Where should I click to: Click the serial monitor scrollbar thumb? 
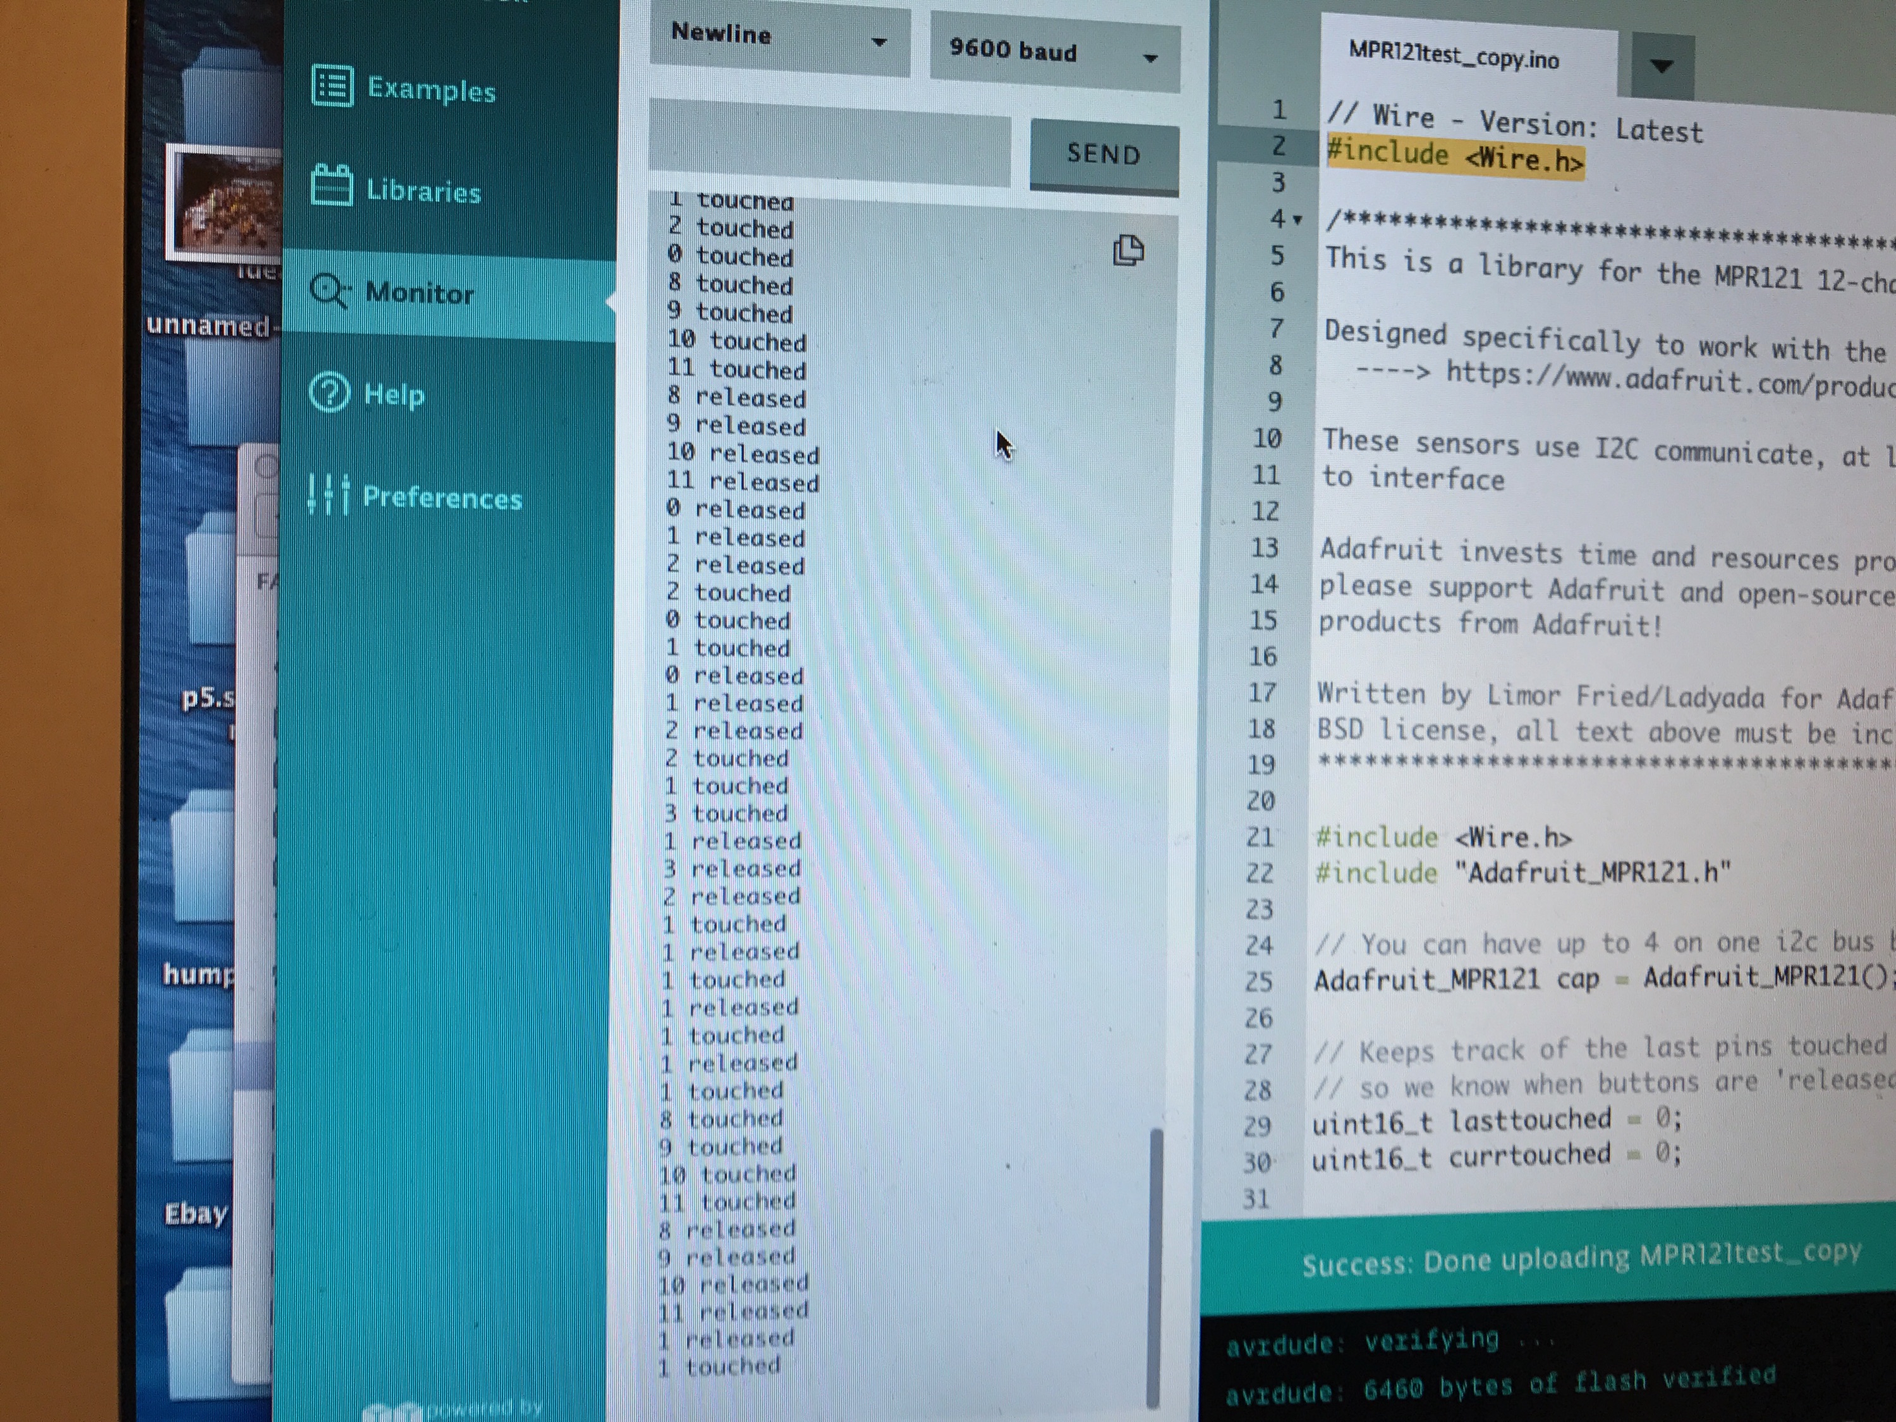click(1155, 1268)
